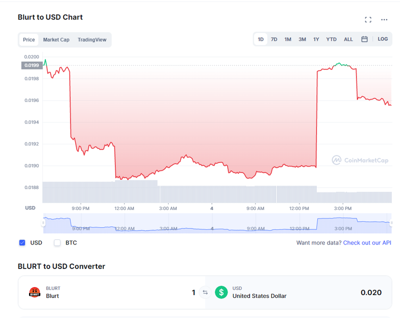Click the 0.0199 price marker label
Image resolution: width=400 pixels, height=318 pixels.
[x=31, y=65]
